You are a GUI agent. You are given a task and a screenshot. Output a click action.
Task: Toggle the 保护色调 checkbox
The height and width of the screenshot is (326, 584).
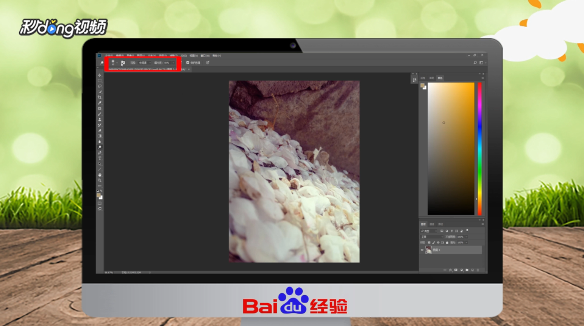187,63
